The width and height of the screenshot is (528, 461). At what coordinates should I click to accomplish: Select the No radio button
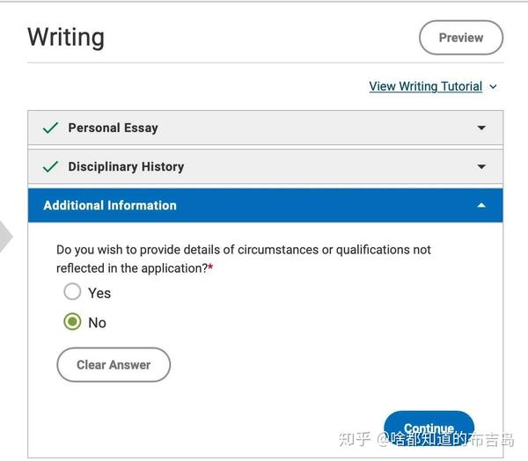[x=72, y=322]
